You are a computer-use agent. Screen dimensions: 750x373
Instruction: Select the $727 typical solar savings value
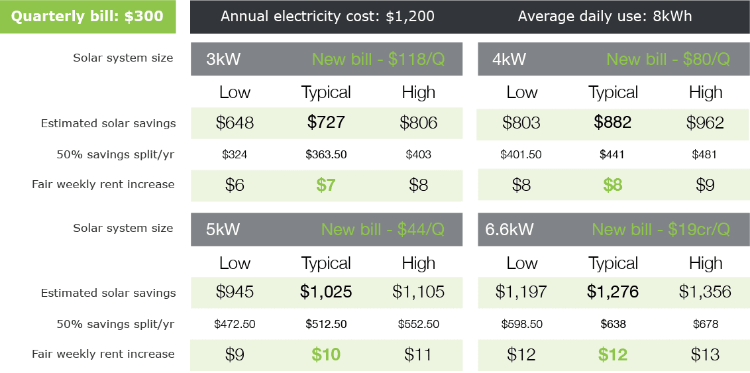coord(326,123)
